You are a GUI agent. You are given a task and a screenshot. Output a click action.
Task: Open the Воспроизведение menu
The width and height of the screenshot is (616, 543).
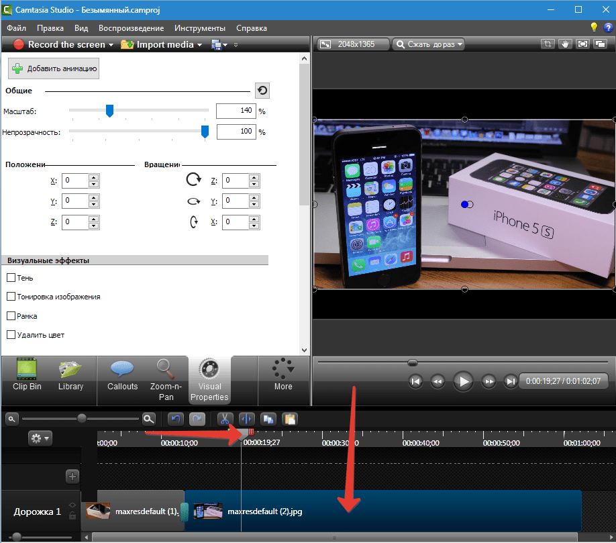pos(131,28)
